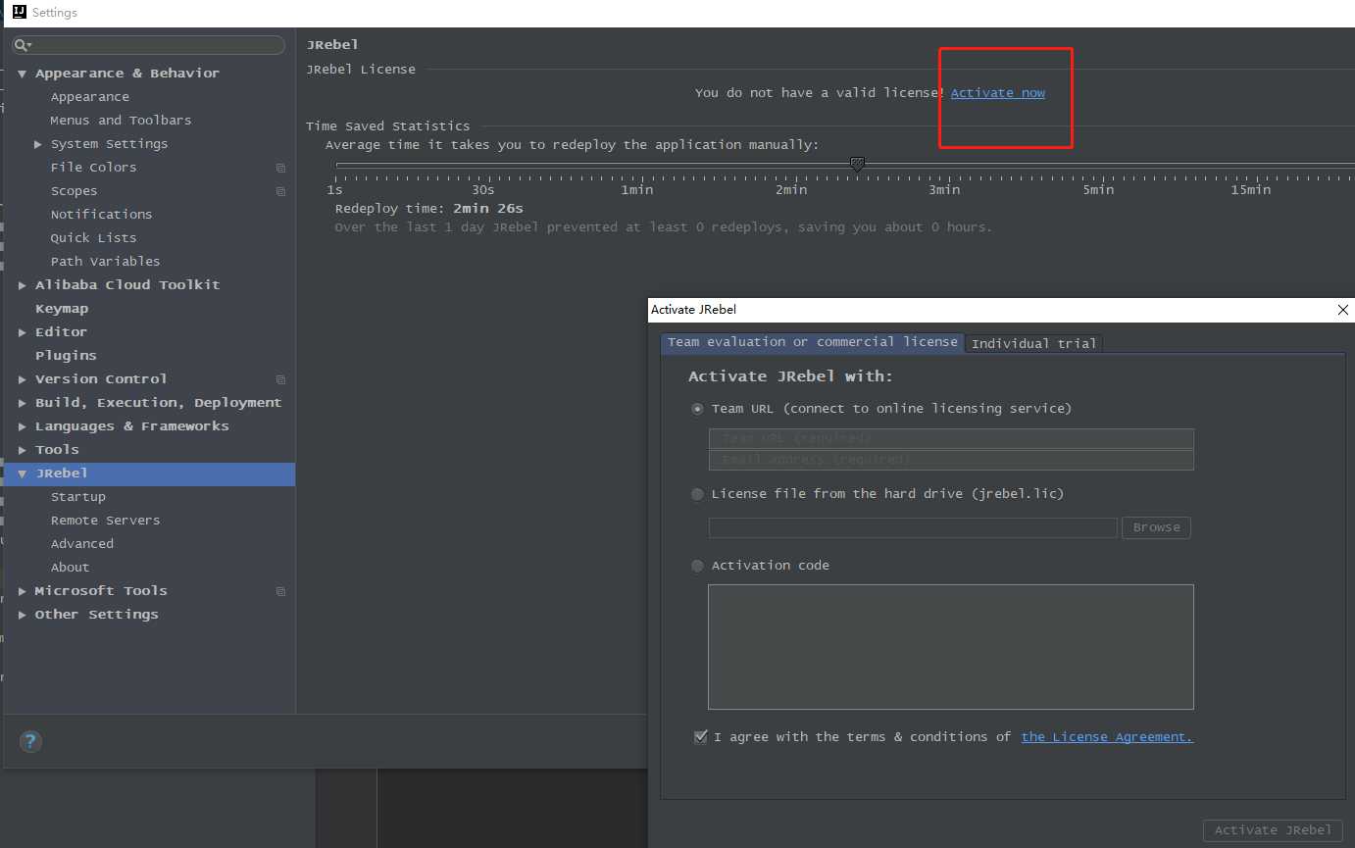Screen dimensions: 1355x848
Task: Click the Activate now link
Action: (x=997, y=93)
